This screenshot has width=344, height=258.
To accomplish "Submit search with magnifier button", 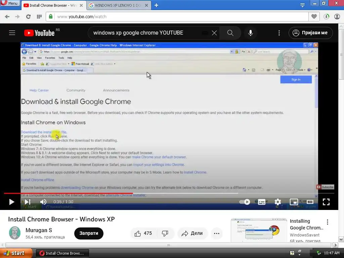I will click(230, 33).
